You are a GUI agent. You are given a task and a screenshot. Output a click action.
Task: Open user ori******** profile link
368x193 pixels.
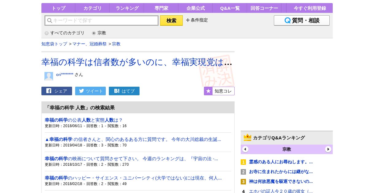65,74
